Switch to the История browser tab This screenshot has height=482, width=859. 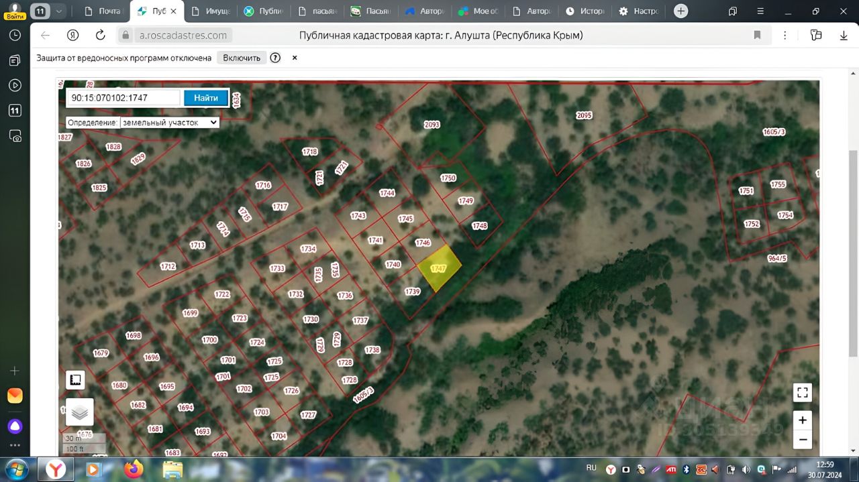click(x=585, y=11)
